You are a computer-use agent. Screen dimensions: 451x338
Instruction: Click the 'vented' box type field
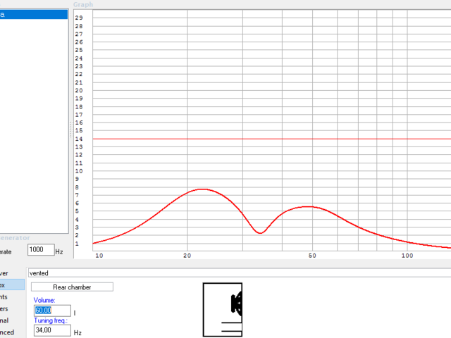pyautogui.click(x=238, y=272)
